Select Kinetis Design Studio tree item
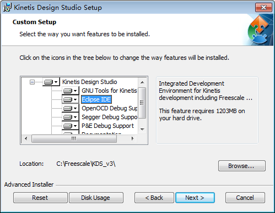This screenshot has width=275, height=213. (x=90, y=82)
